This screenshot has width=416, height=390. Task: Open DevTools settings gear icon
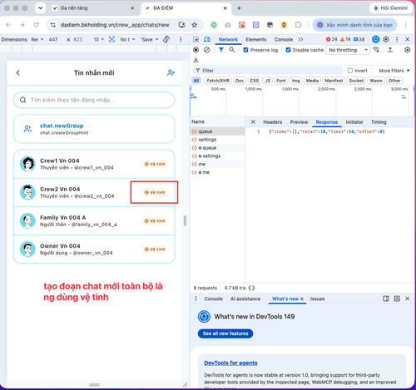pos(386,39)
